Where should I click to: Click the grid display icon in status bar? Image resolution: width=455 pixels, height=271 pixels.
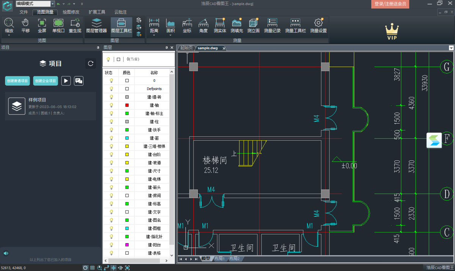(92, 268)
